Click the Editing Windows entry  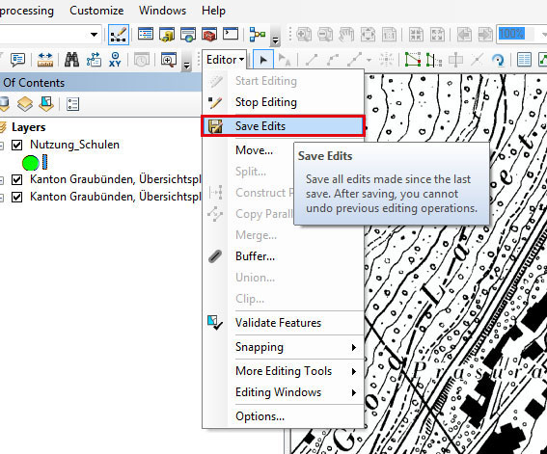pos(283,392)
